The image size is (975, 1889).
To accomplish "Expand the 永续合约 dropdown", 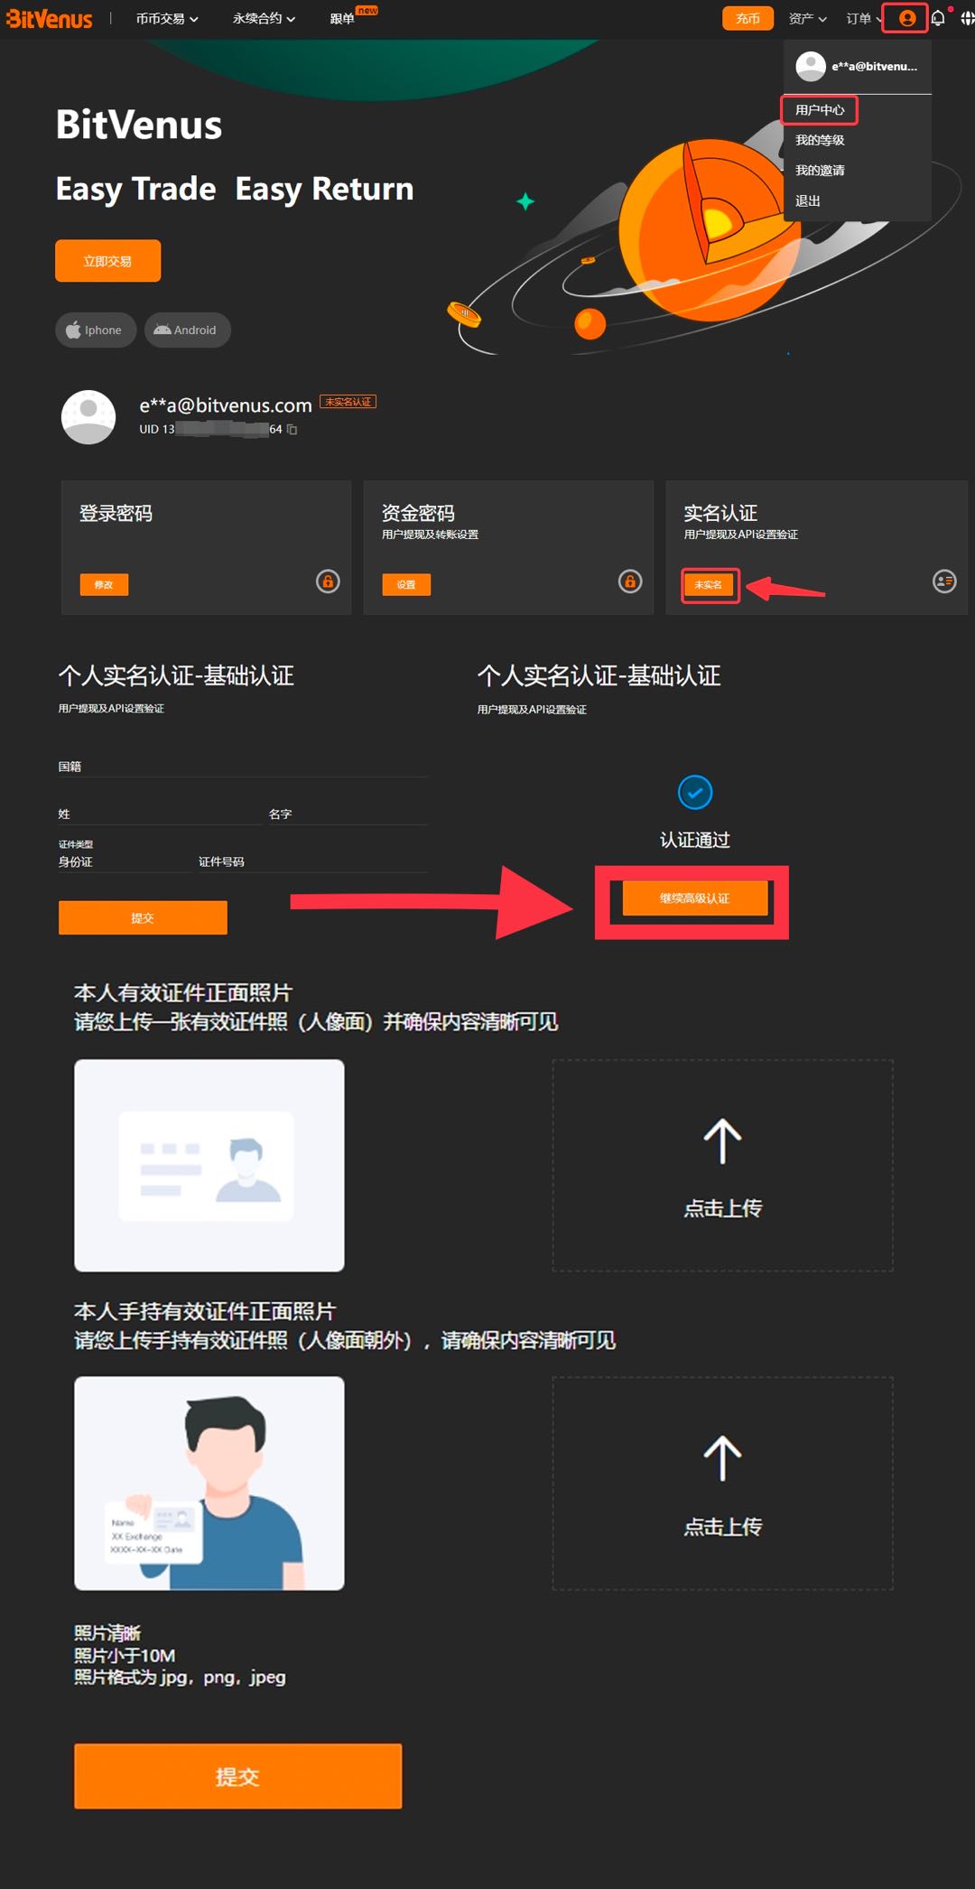I will [x=264, y=18].
